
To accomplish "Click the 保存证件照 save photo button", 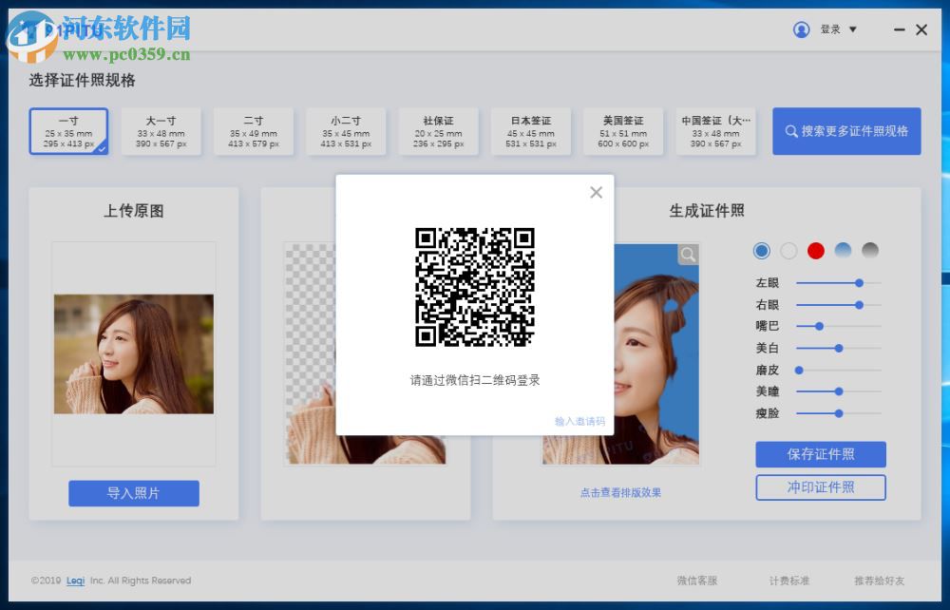I will point(820,454).
